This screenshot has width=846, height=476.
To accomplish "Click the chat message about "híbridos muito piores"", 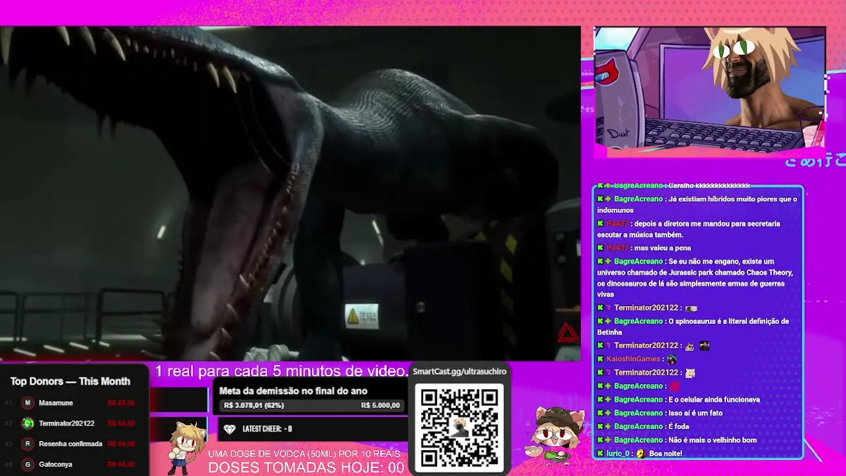I will (x=697, y=204).
